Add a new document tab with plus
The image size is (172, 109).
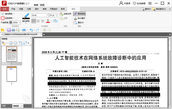[44, 35]
